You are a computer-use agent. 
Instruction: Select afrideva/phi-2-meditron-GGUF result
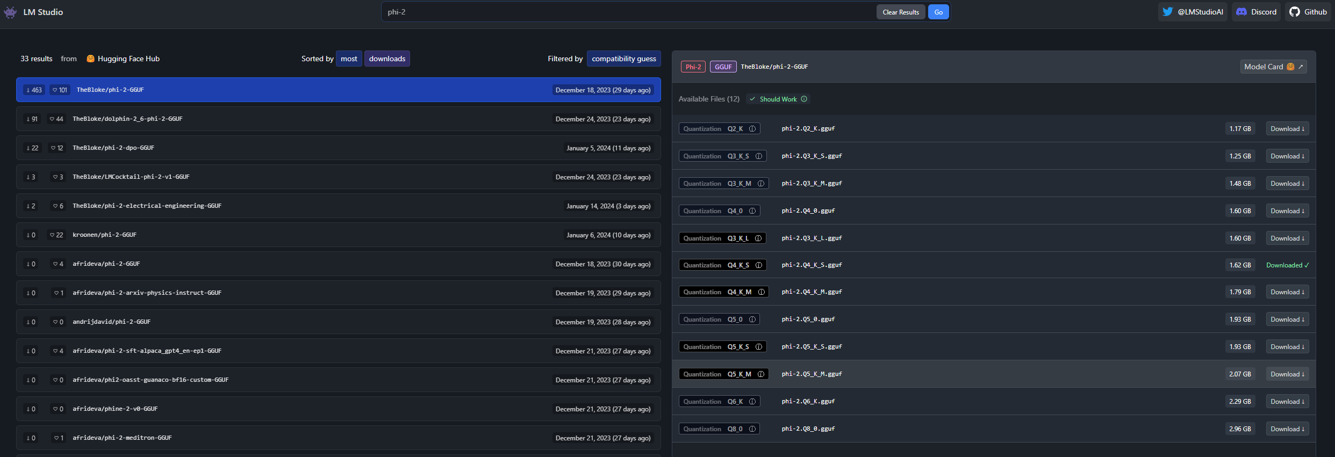tap(338, 438)
